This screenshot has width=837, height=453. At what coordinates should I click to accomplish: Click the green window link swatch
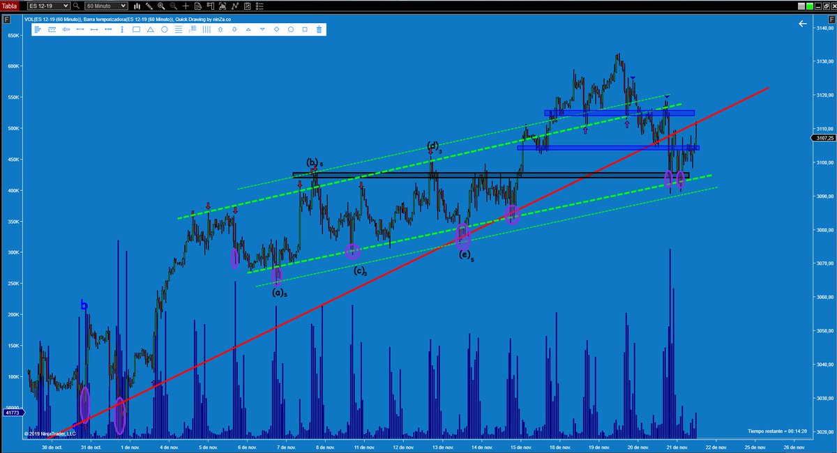810,6
